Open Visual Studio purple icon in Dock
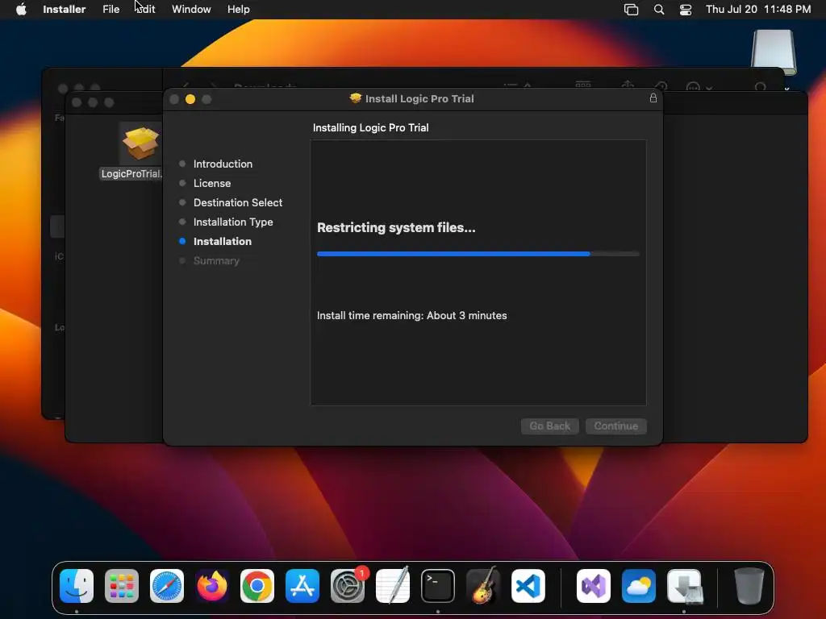This screenshot has width=826, height=619. click(x=594, y=586)
